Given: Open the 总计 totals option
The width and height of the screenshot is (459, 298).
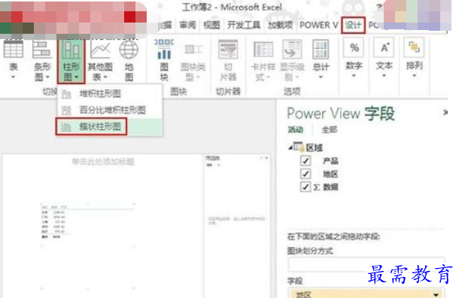Looking at the screenshot, I should 321,60.
